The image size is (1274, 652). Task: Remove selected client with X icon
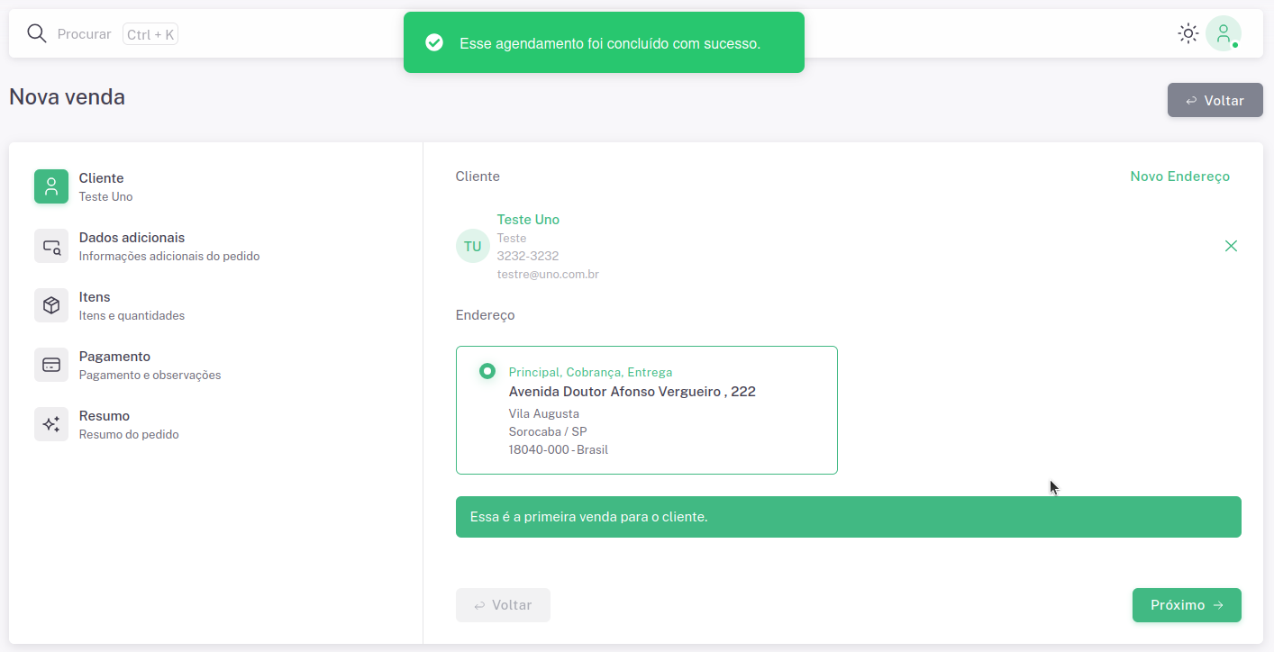coord(1231,246)
